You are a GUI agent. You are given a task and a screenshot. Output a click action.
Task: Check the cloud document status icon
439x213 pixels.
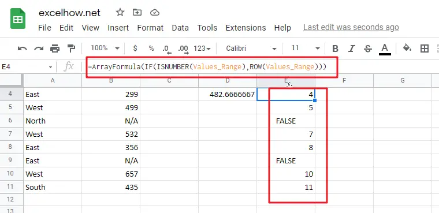click(155, 12)
